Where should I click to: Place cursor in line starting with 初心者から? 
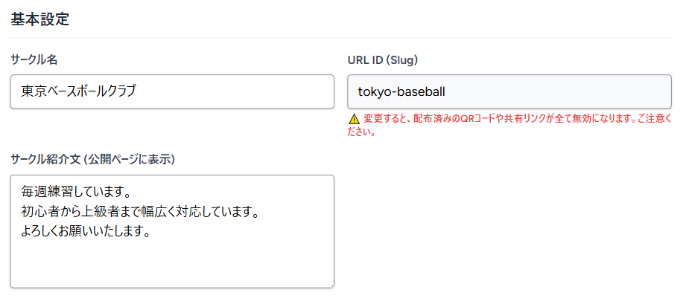pos(139,213)
